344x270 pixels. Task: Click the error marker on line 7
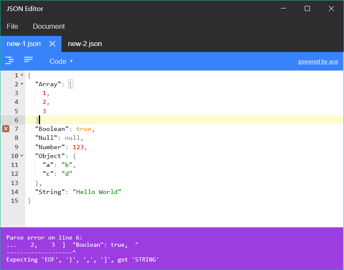pyautogui.click(x=5, y=129)
